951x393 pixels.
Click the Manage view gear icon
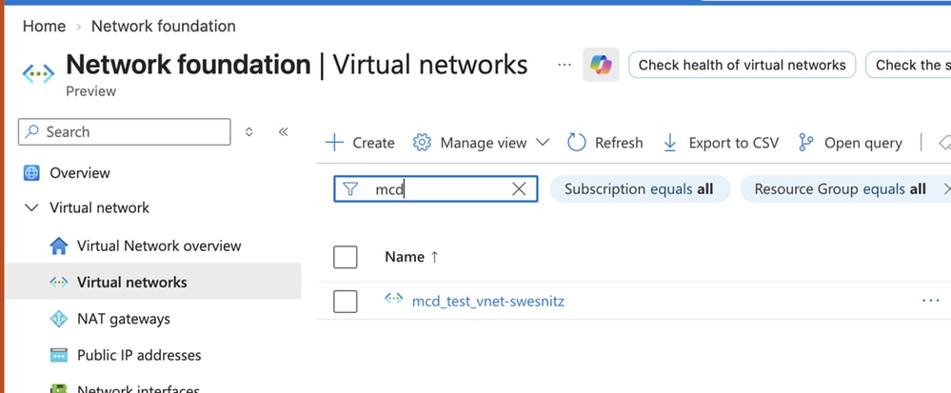422,143
